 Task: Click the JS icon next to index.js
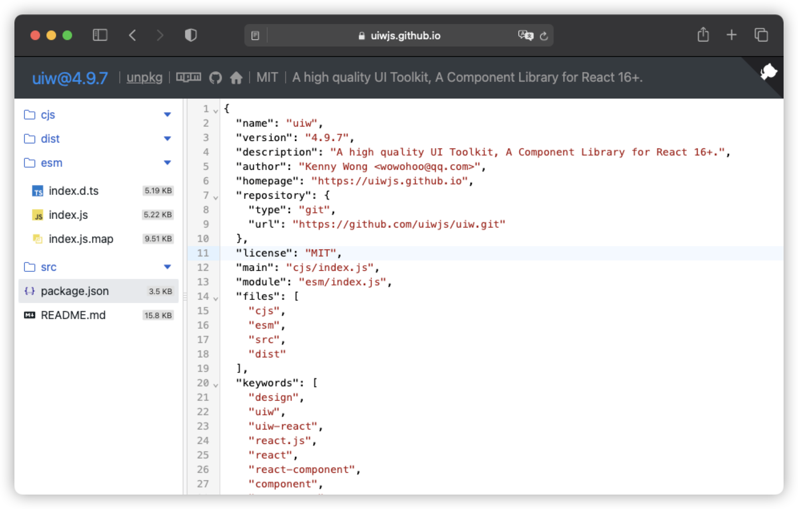37,215
